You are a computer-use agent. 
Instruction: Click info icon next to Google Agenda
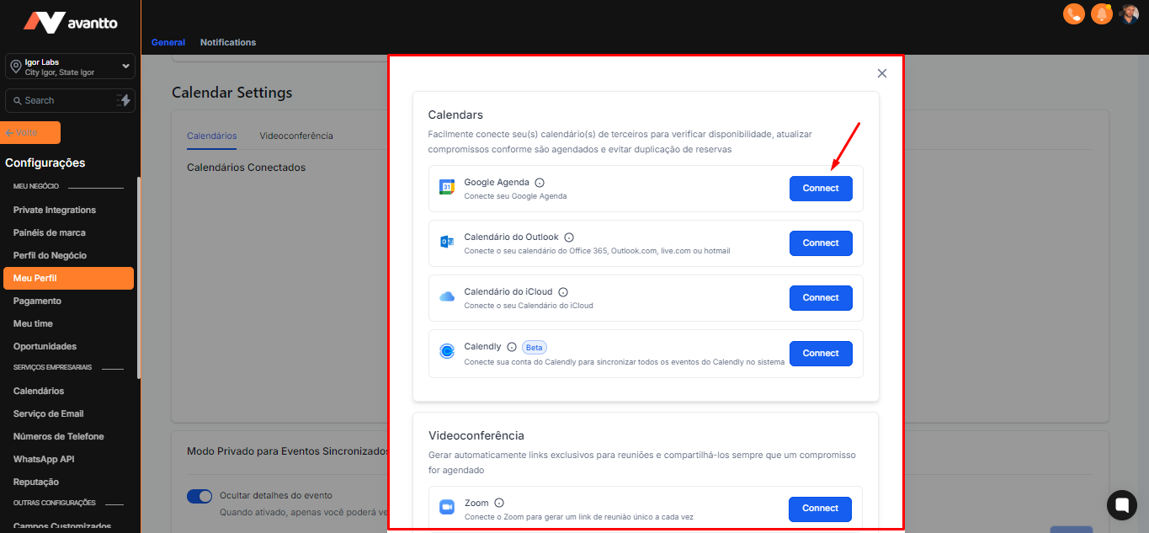pos(540,183)
